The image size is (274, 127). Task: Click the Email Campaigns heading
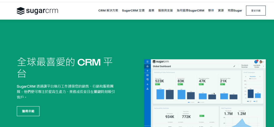click(x=249, y=72)
